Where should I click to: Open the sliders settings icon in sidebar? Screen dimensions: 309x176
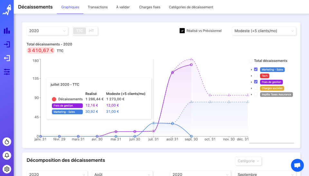[x=7, y=72]
